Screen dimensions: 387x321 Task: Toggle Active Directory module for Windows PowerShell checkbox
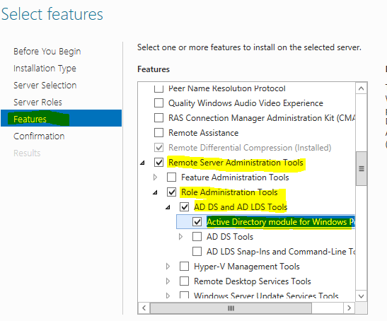point(197,221)
